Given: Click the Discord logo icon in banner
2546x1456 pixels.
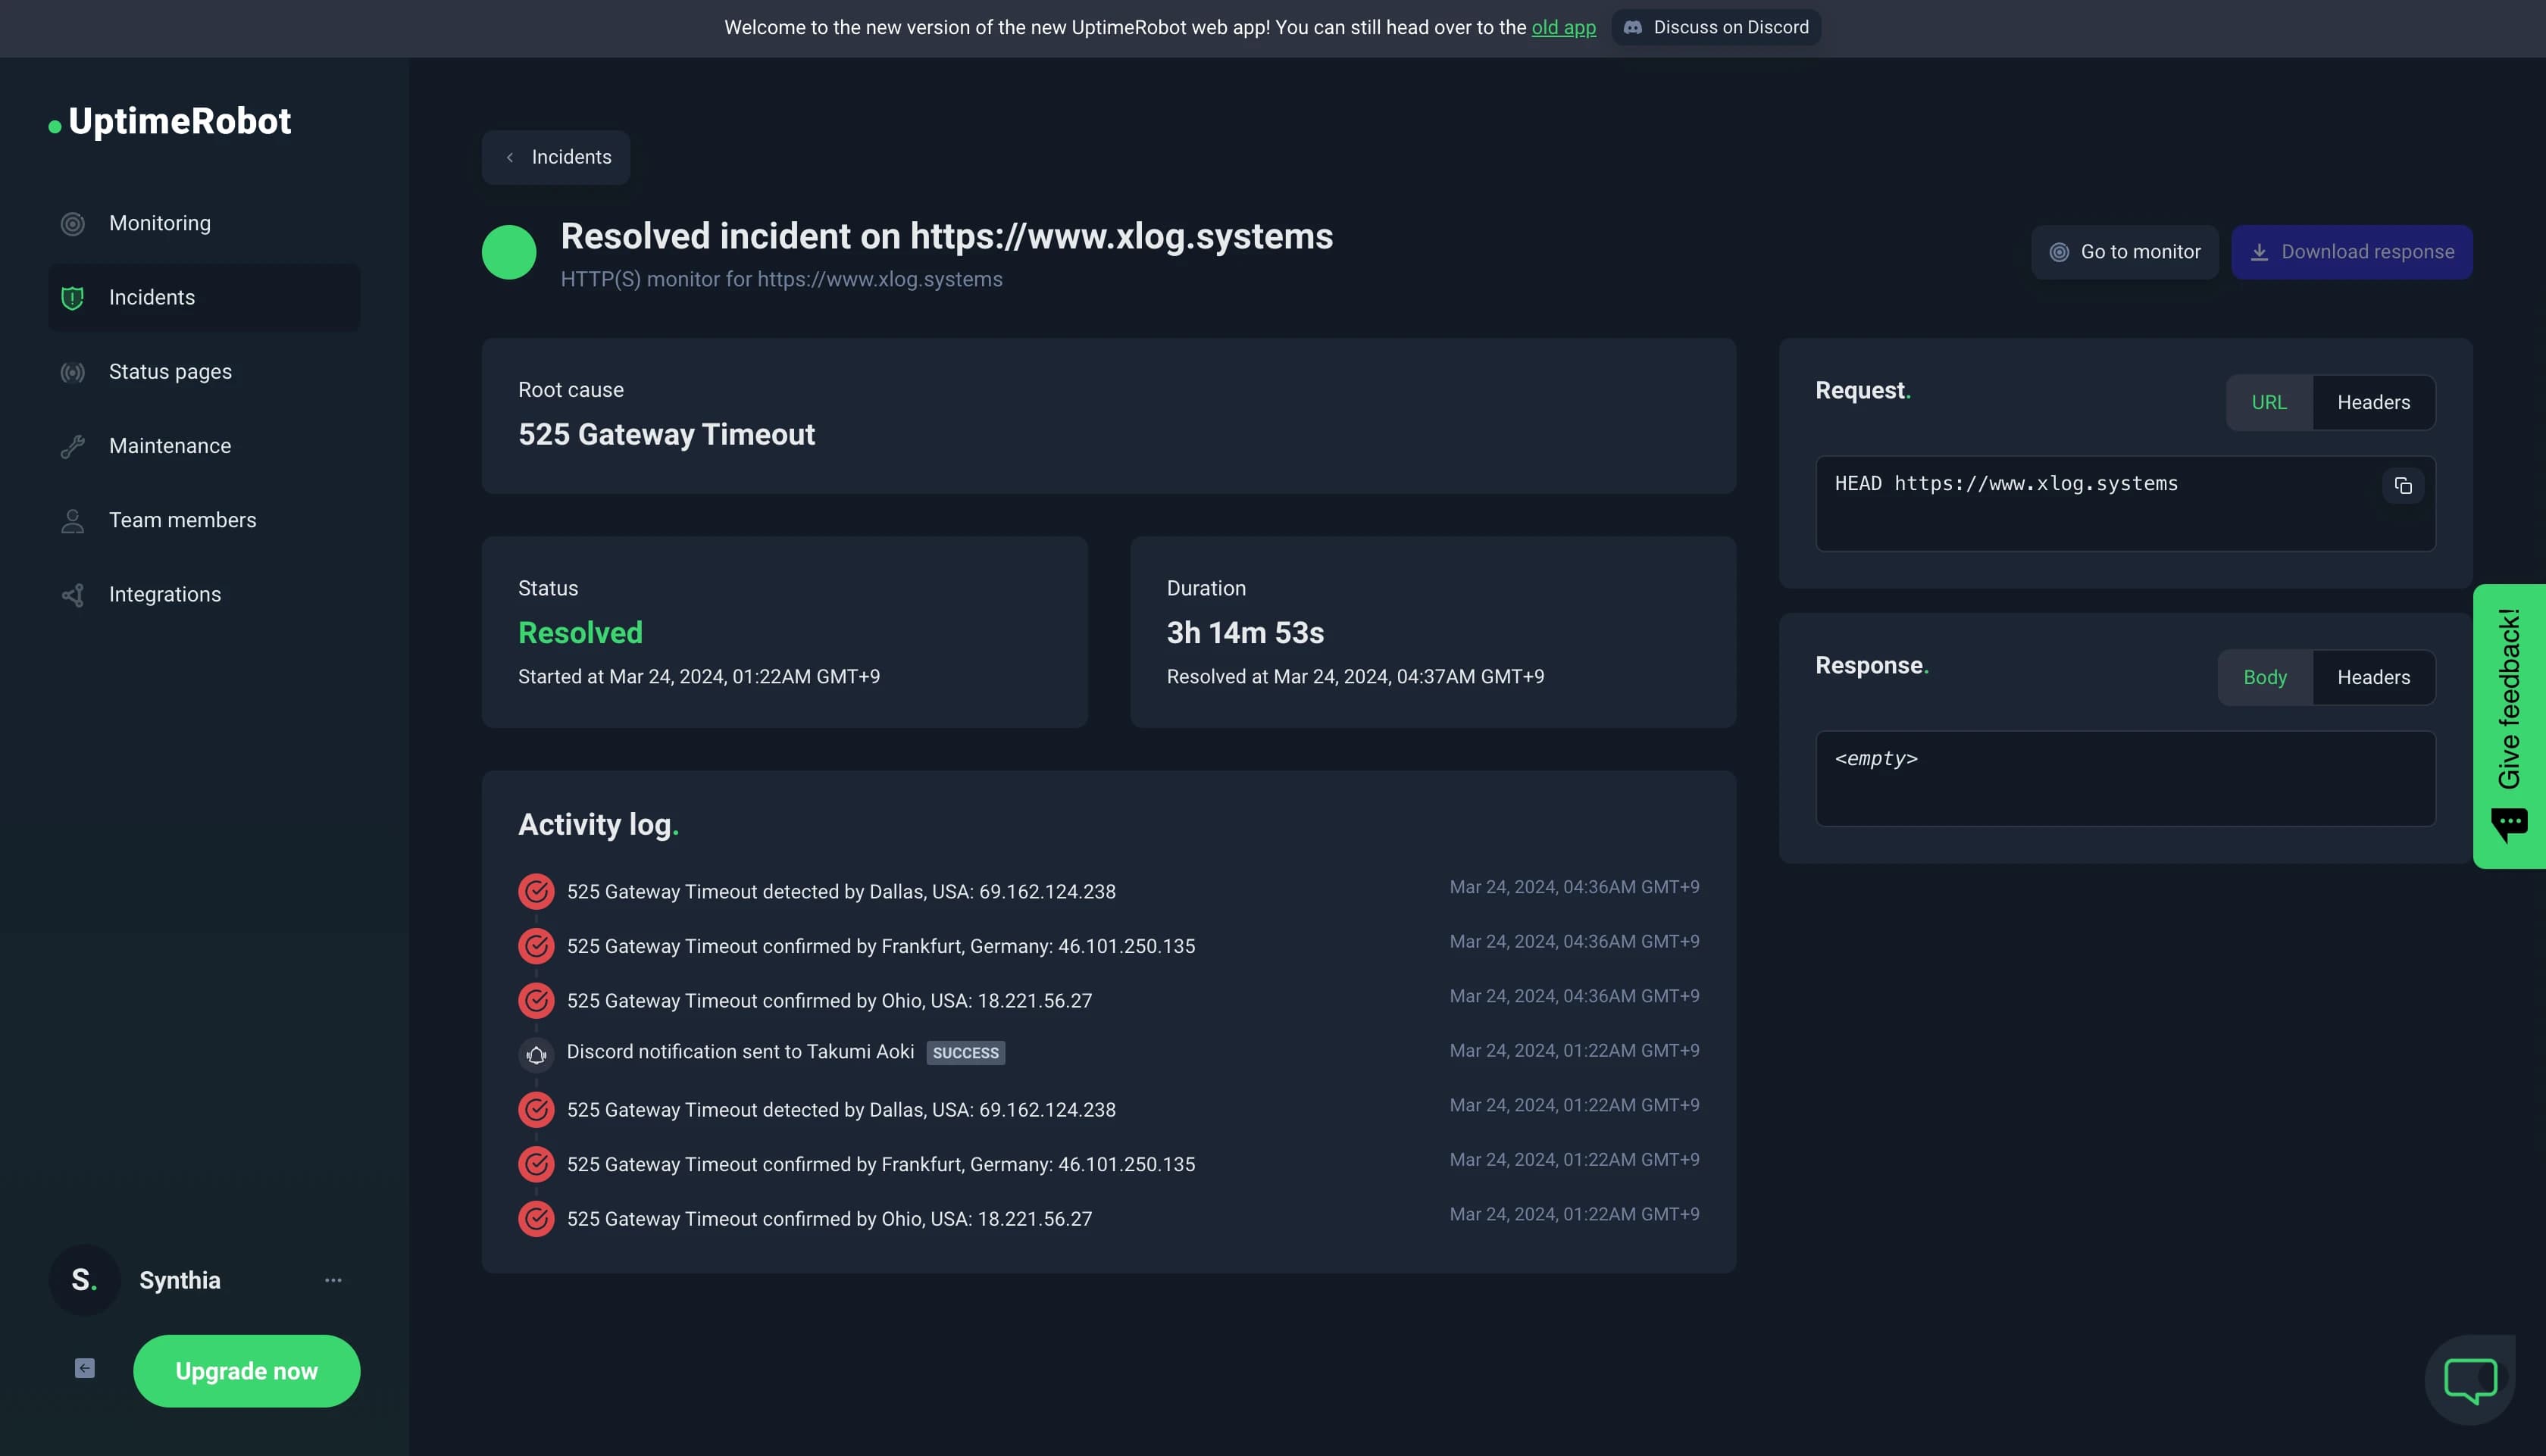Looking at the screenshot, I should pos(1633,27).
